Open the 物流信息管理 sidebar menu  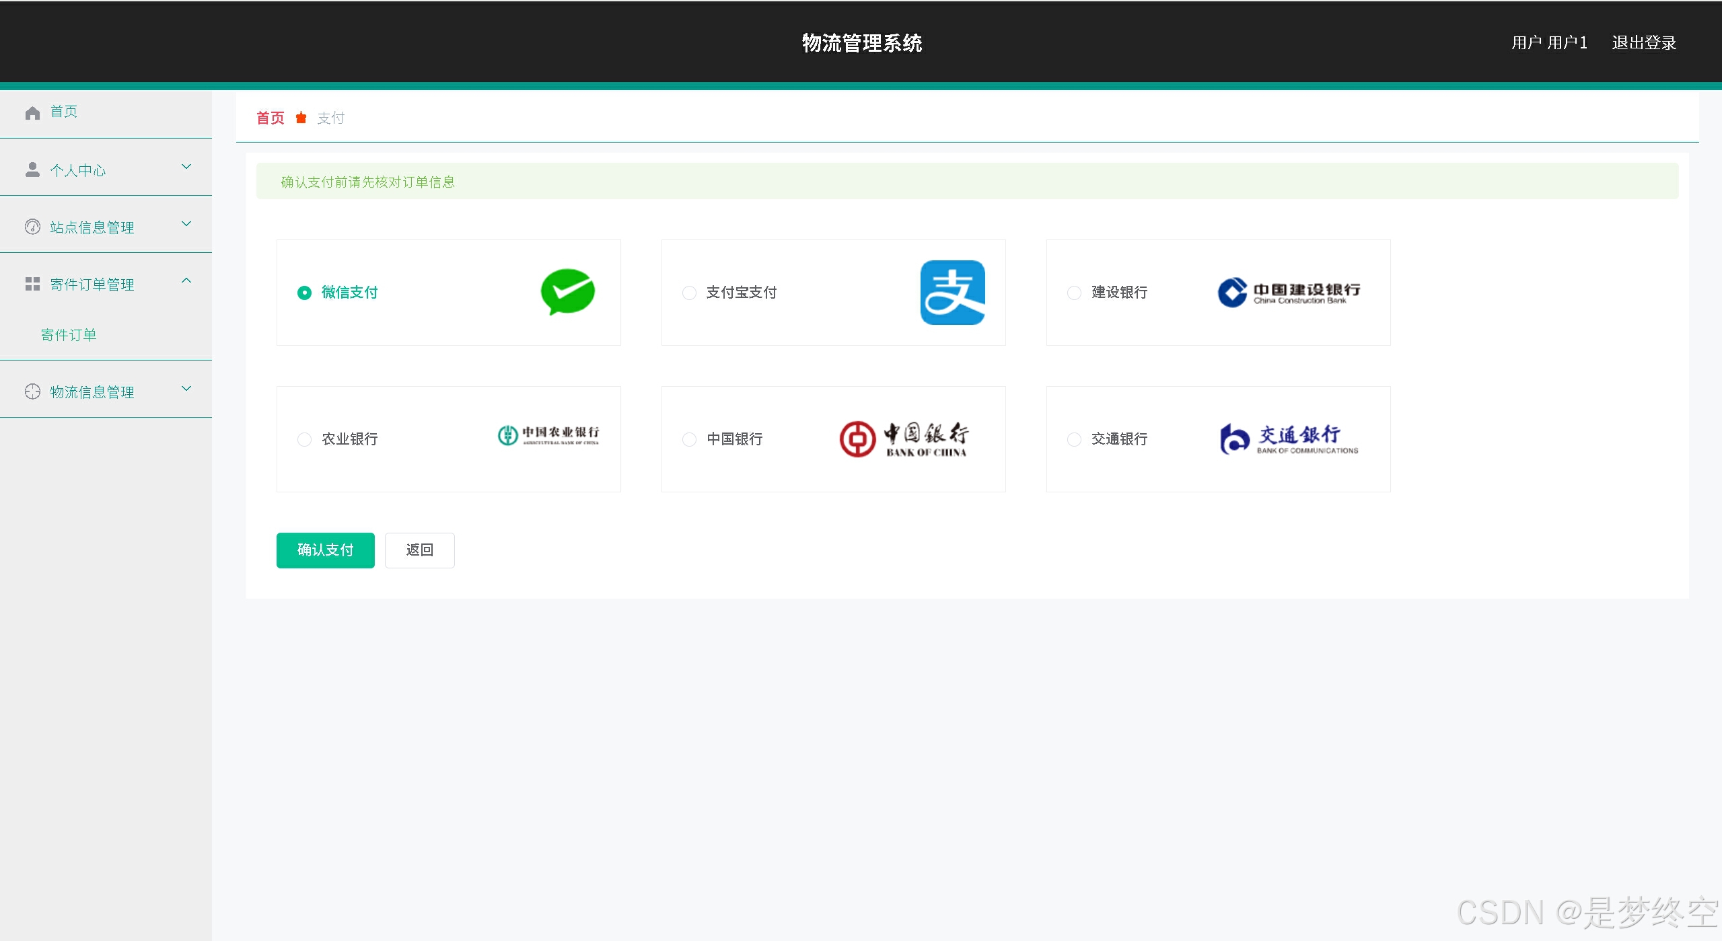tap(92, 392)
